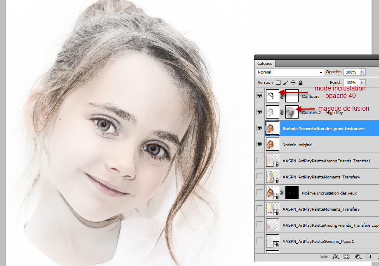Add a layer mask with the mask icon
The image size is (379, 266).
coord(346,256)
